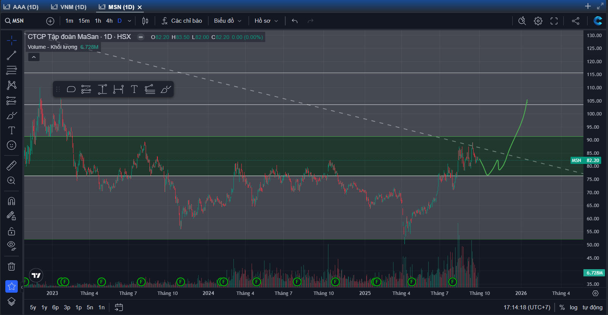Viewport: 608px width, 315px height.
Task: Open the chart settings gear icon
Action: point(538,21)
